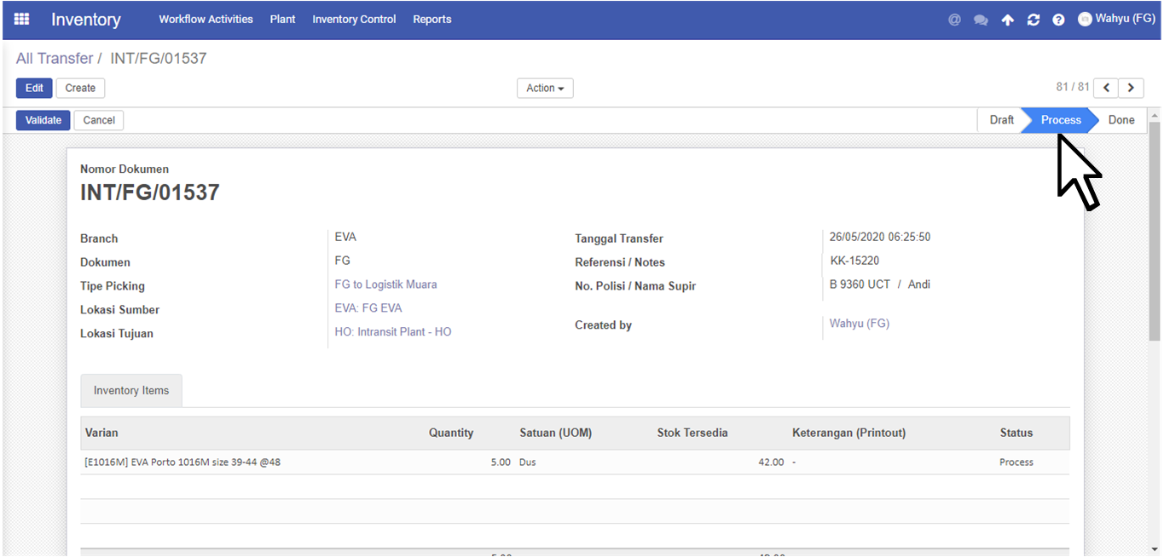Image resolution: width=1164 pixels, height=557 pixels.
Task: Click the Validate button
Action: tap(43, 120)
